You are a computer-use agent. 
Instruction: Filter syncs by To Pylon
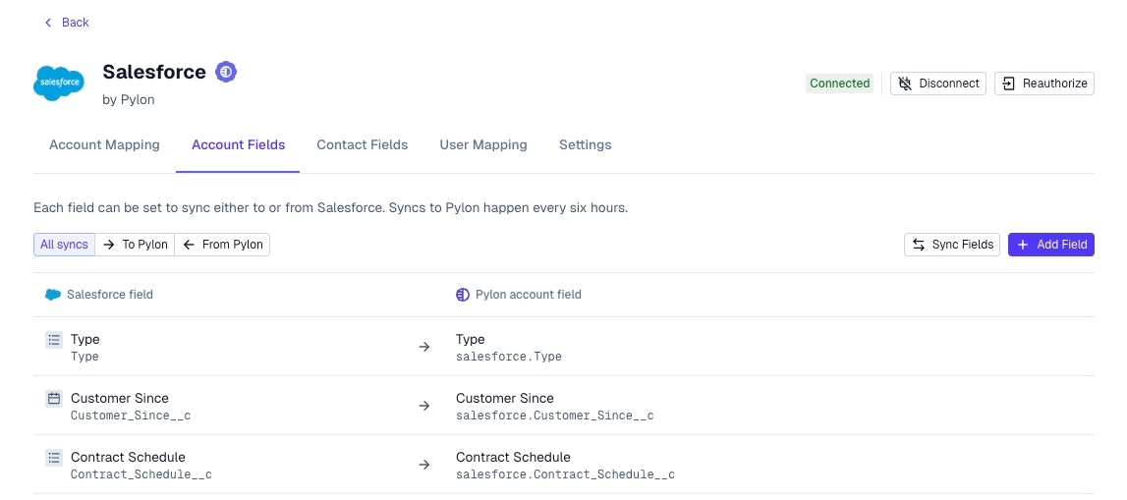[x=135, y=245]
